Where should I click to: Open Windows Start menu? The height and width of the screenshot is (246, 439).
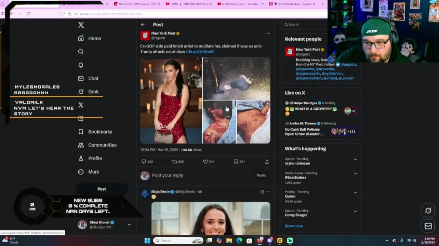tap(147, 241)
